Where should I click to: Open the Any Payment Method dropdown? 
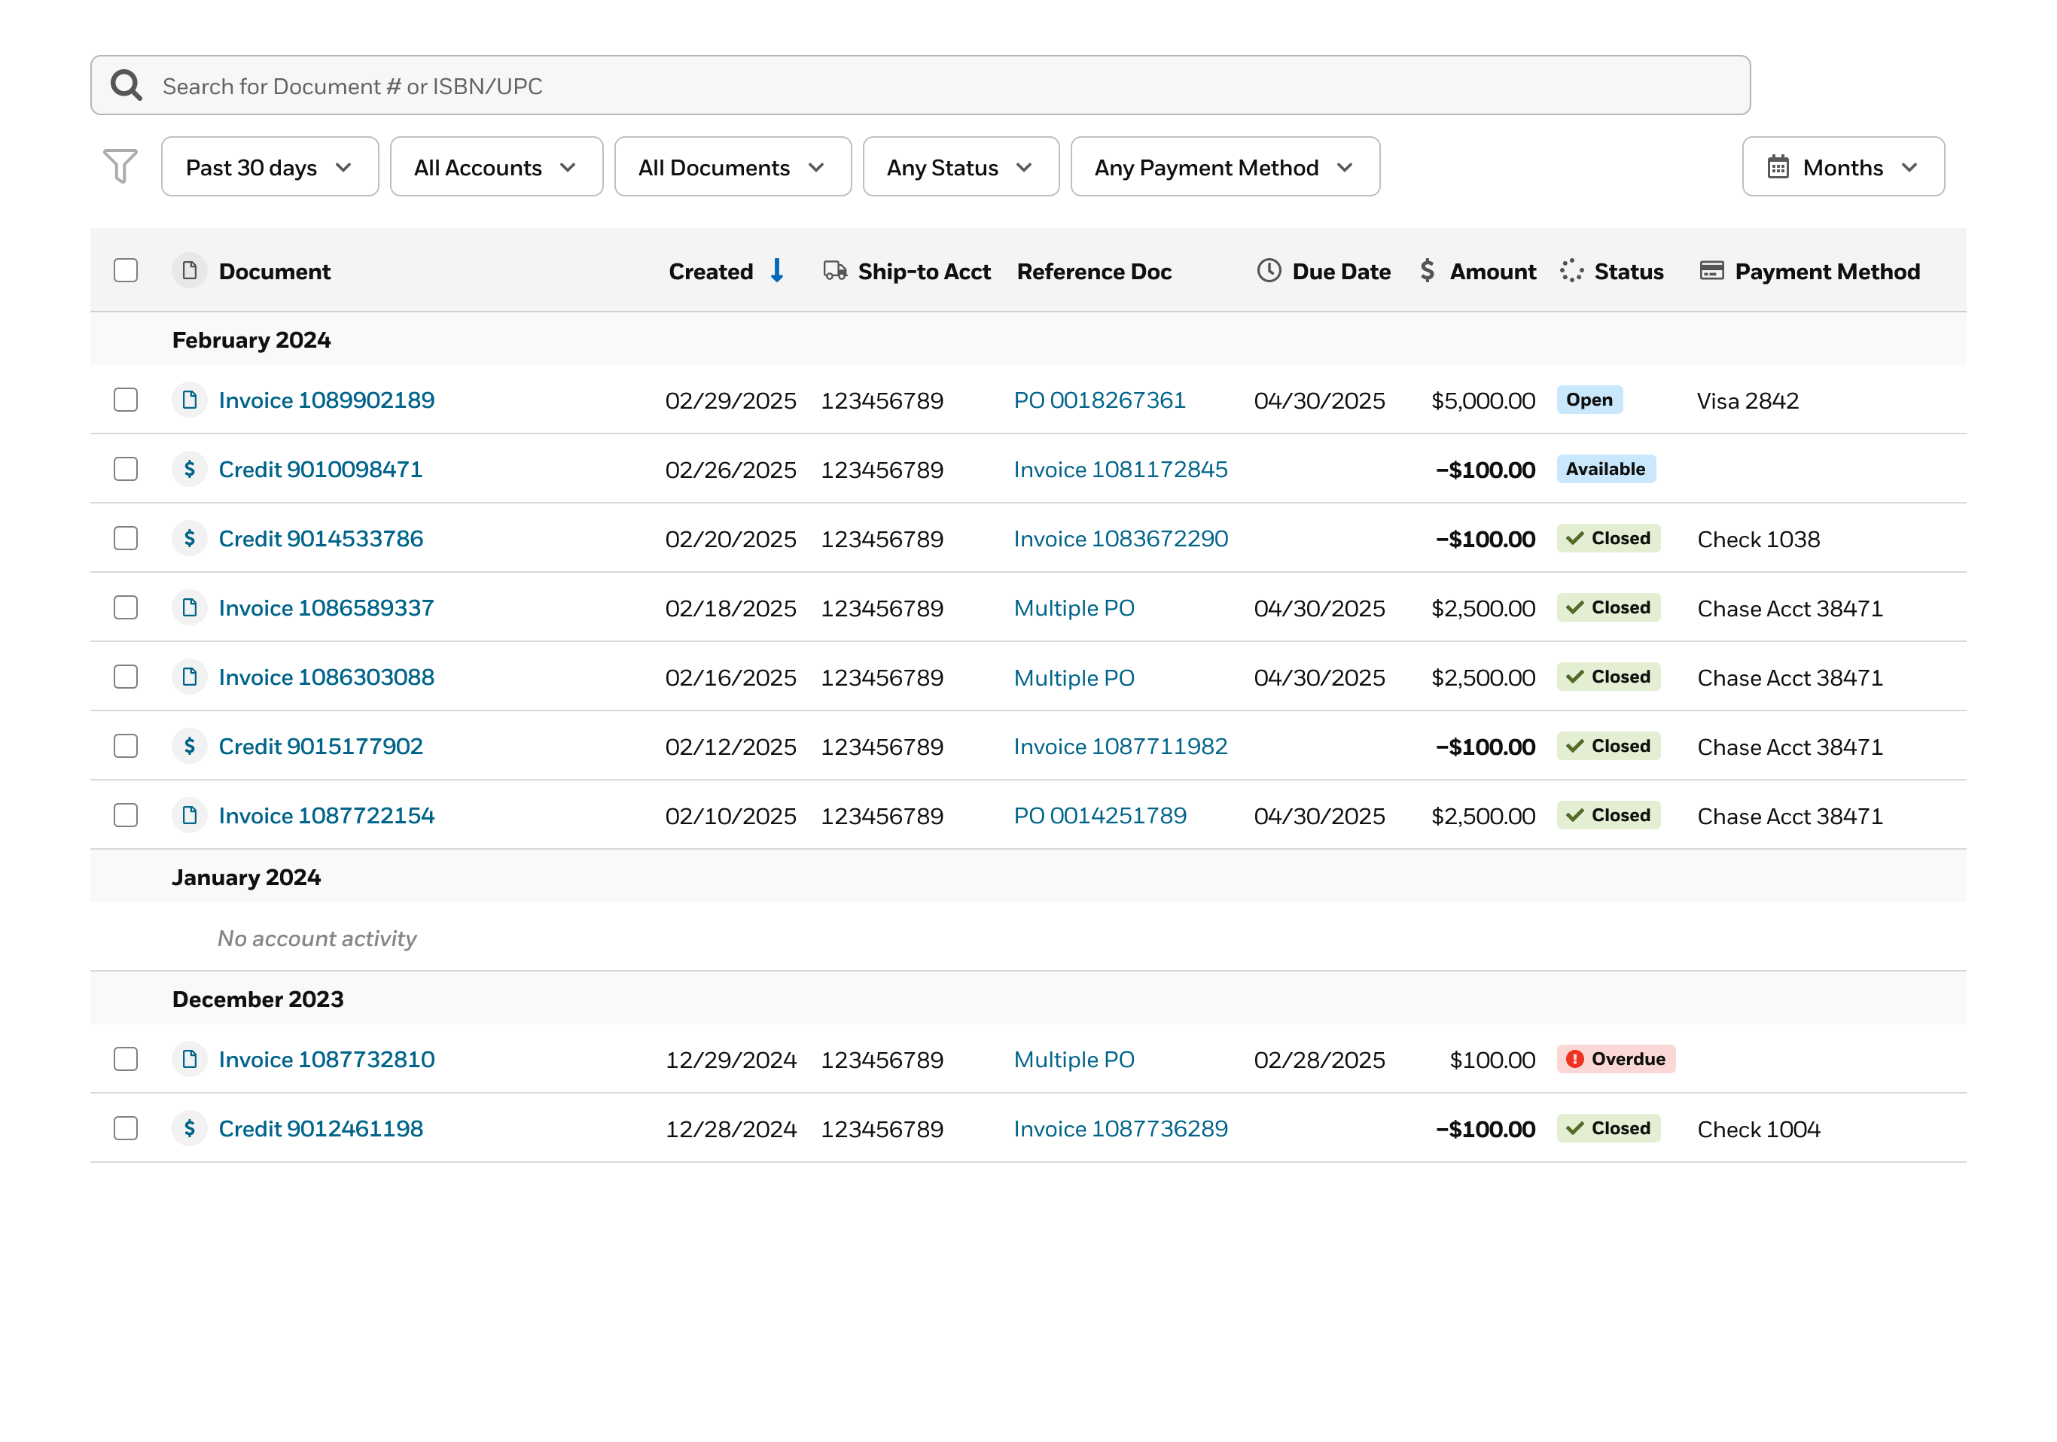tap(1225, 166)
